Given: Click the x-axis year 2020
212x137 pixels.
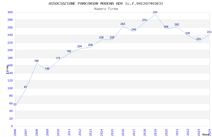Looking at the screenshot, I should pos(166,133).
